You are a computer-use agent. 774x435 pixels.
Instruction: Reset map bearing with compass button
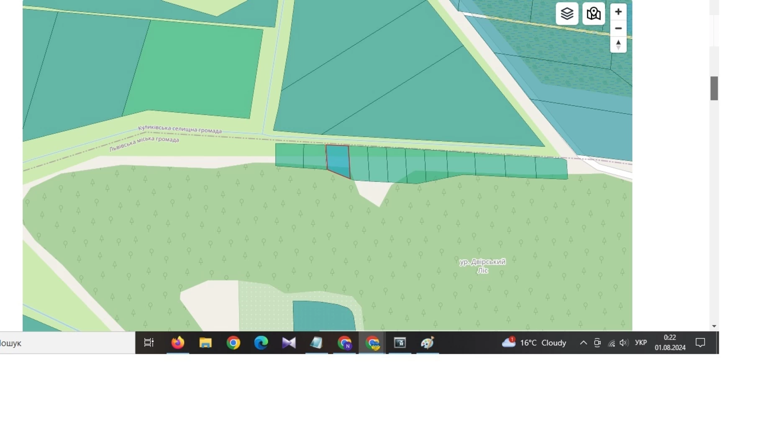point(618,45)
